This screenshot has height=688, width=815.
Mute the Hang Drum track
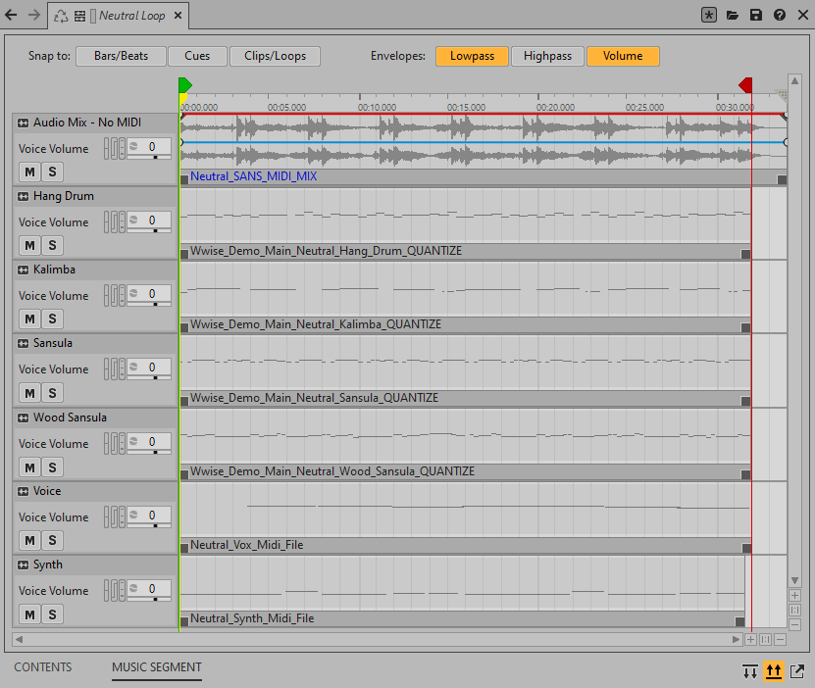[29, 245]
